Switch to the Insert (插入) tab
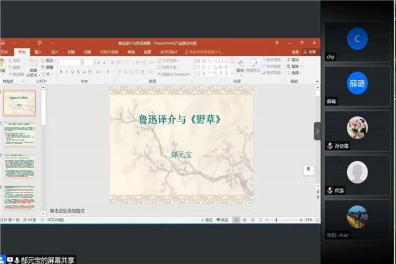The image size is (396, 264). click(x=38, y=51)
